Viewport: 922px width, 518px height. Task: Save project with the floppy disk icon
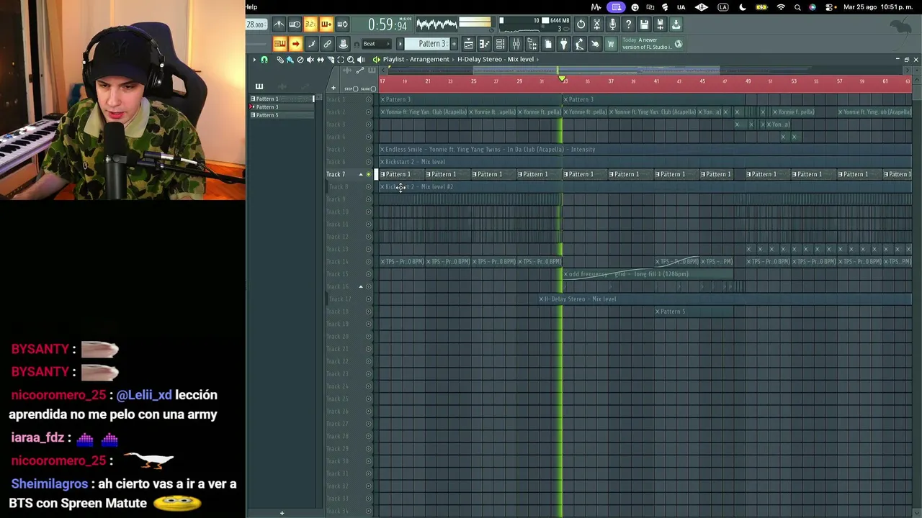[x=644, y=24]
